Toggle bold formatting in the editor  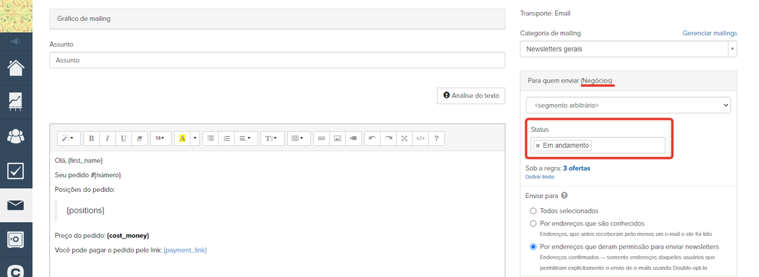(92, 138)
